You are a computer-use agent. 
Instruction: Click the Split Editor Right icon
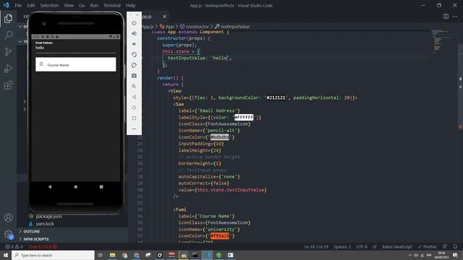[x=446, y=17]
